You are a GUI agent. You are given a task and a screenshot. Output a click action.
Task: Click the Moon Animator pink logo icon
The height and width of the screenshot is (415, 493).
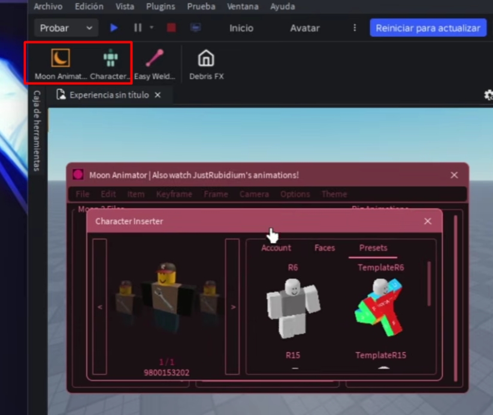click(x=78, y=175)
